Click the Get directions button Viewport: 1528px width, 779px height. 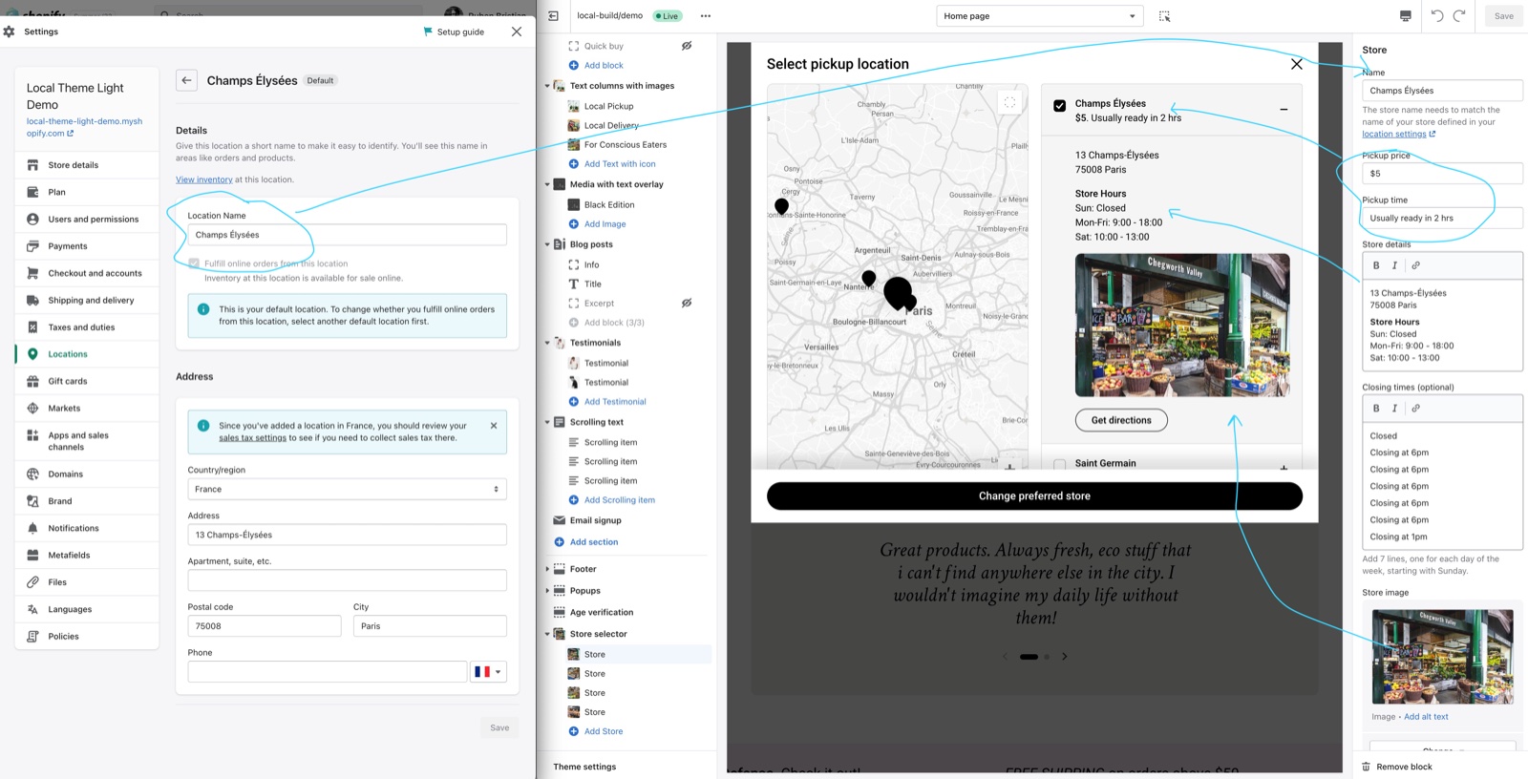pyautogui.click(x=1121, y=420)
